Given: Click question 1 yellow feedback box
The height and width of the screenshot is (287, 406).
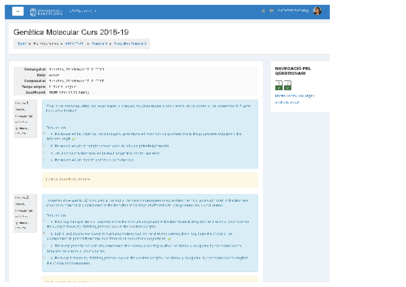Looking at the screenshot, I should click(150, 180).
